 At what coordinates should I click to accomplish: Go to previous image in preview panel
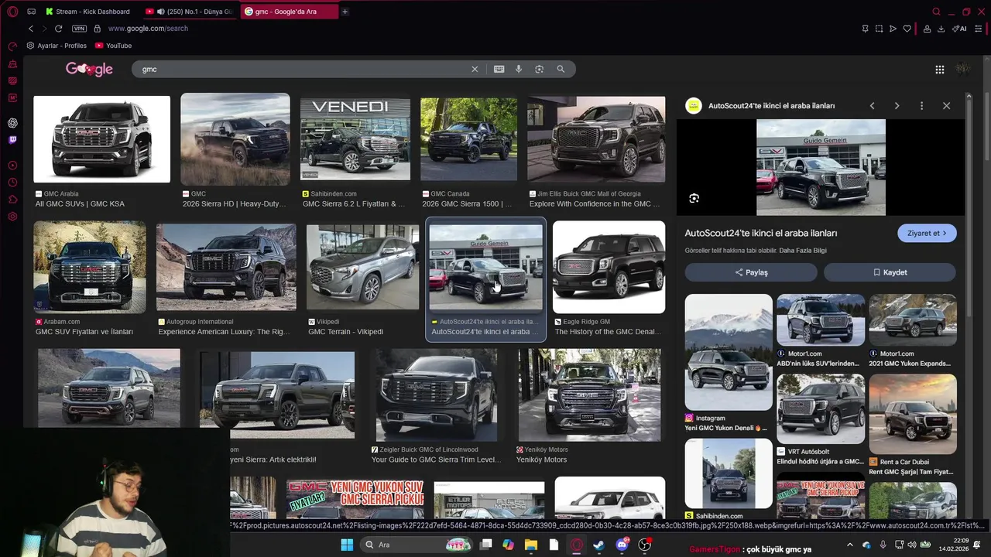pos(872,106)
